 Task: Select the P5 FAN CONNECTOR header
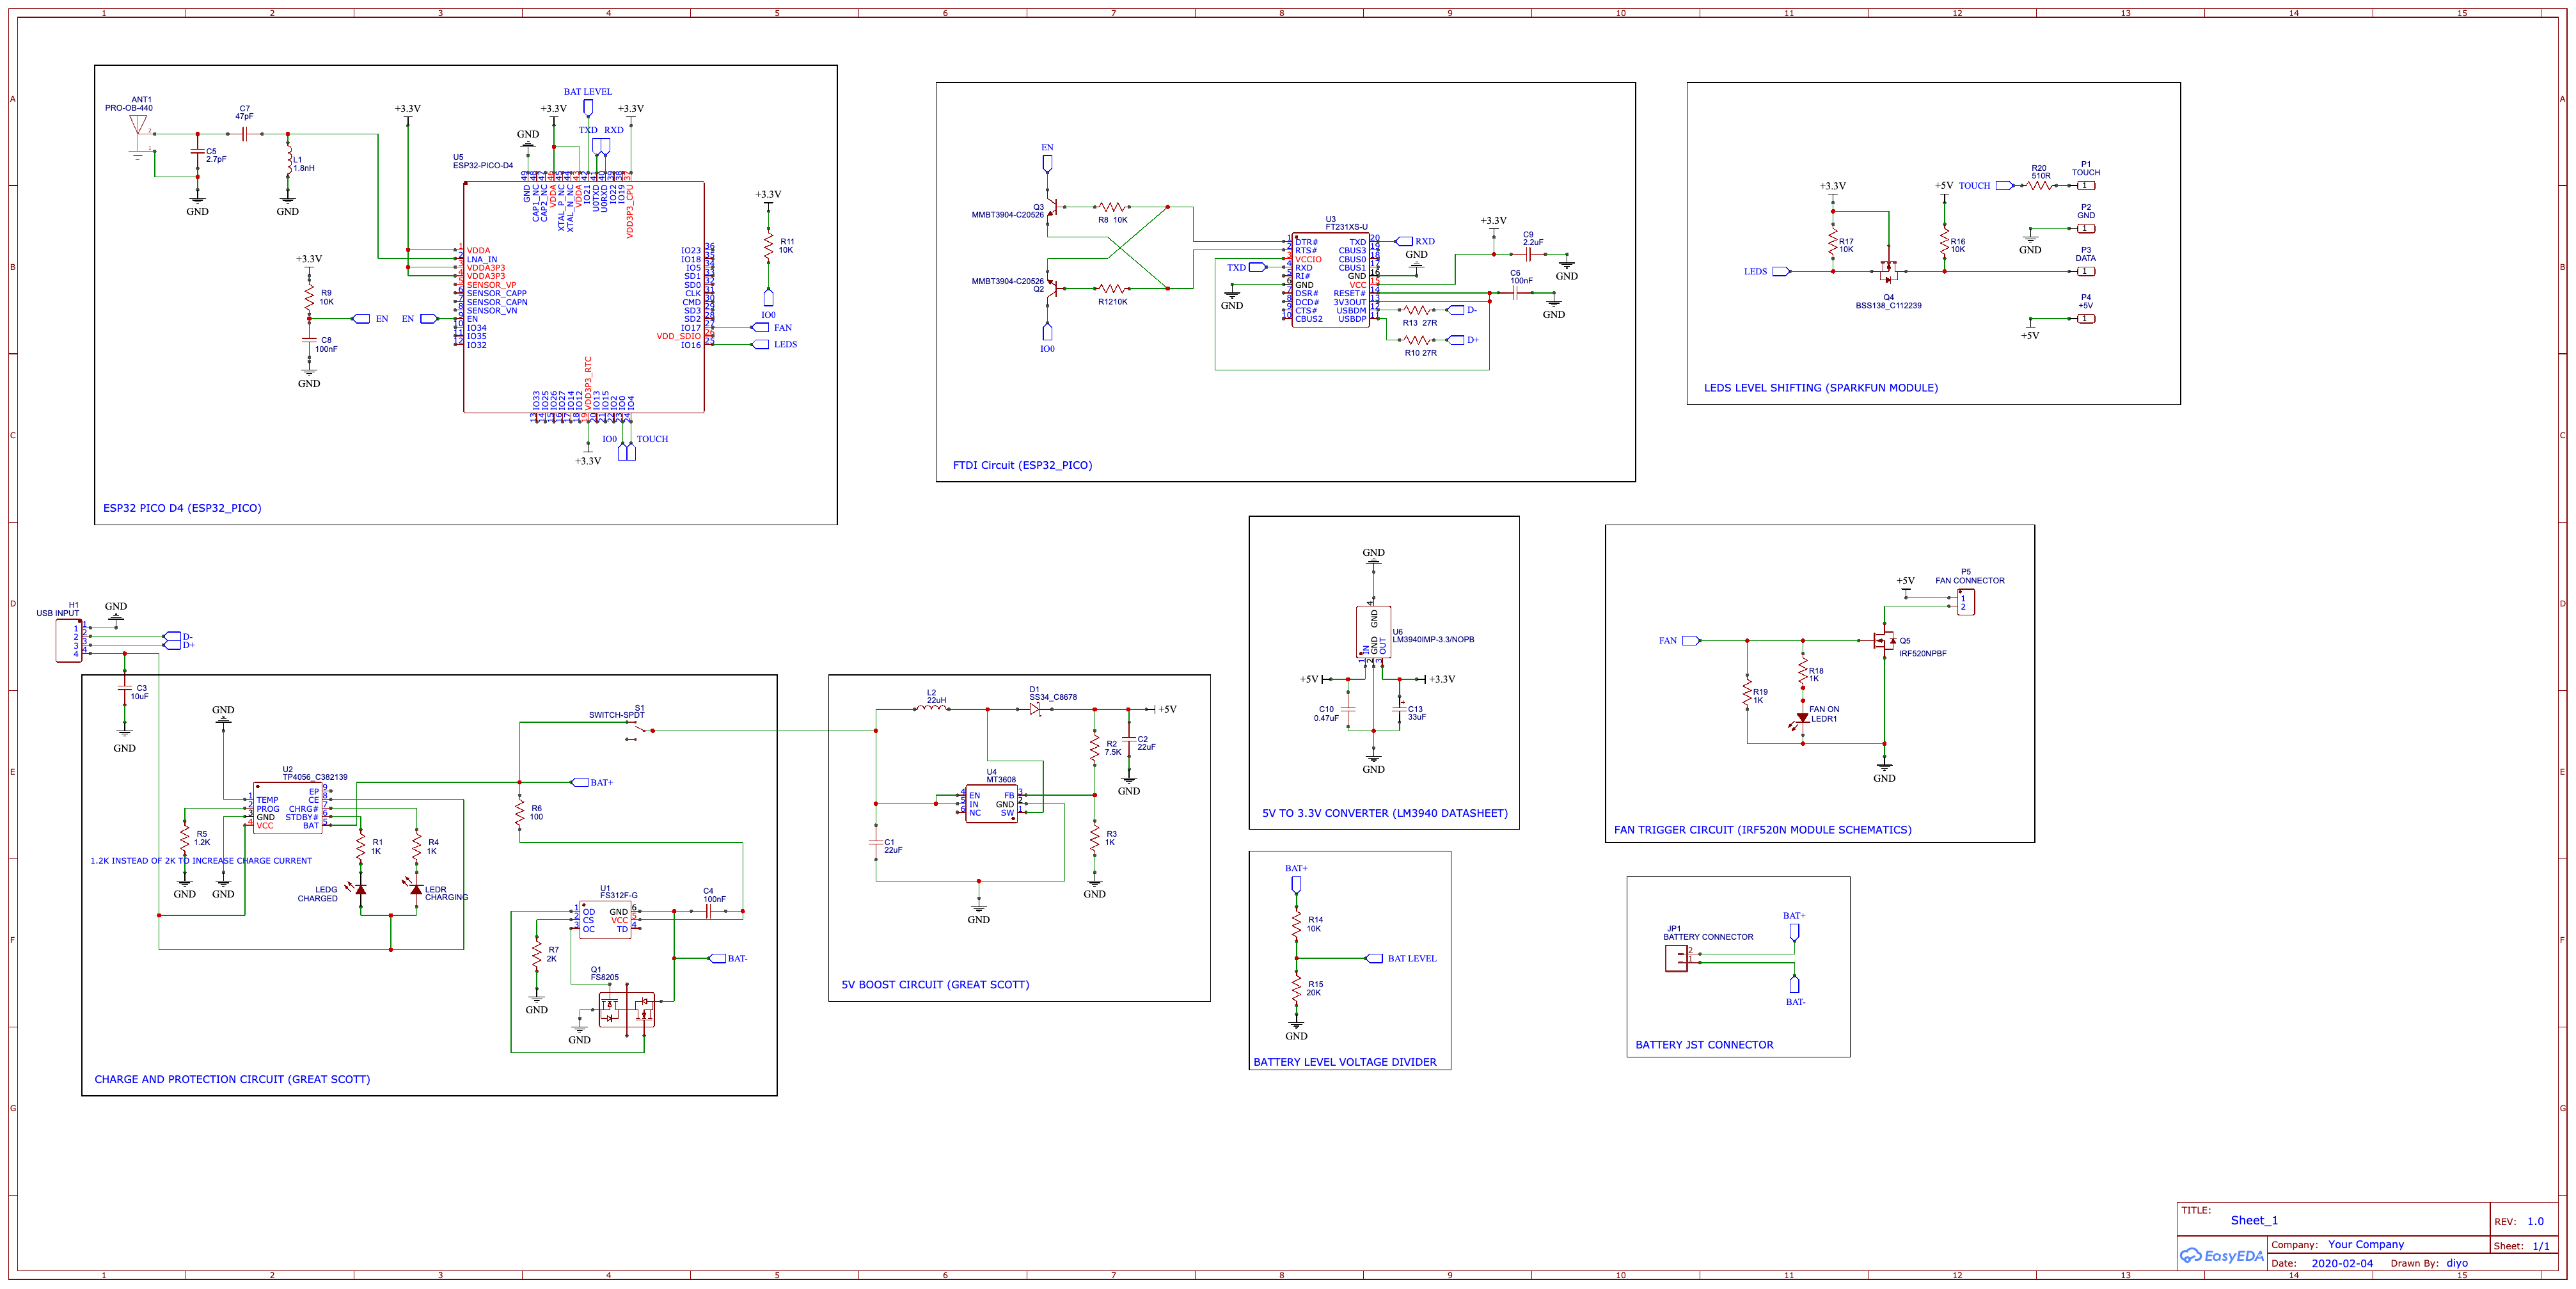[1965, 602]
